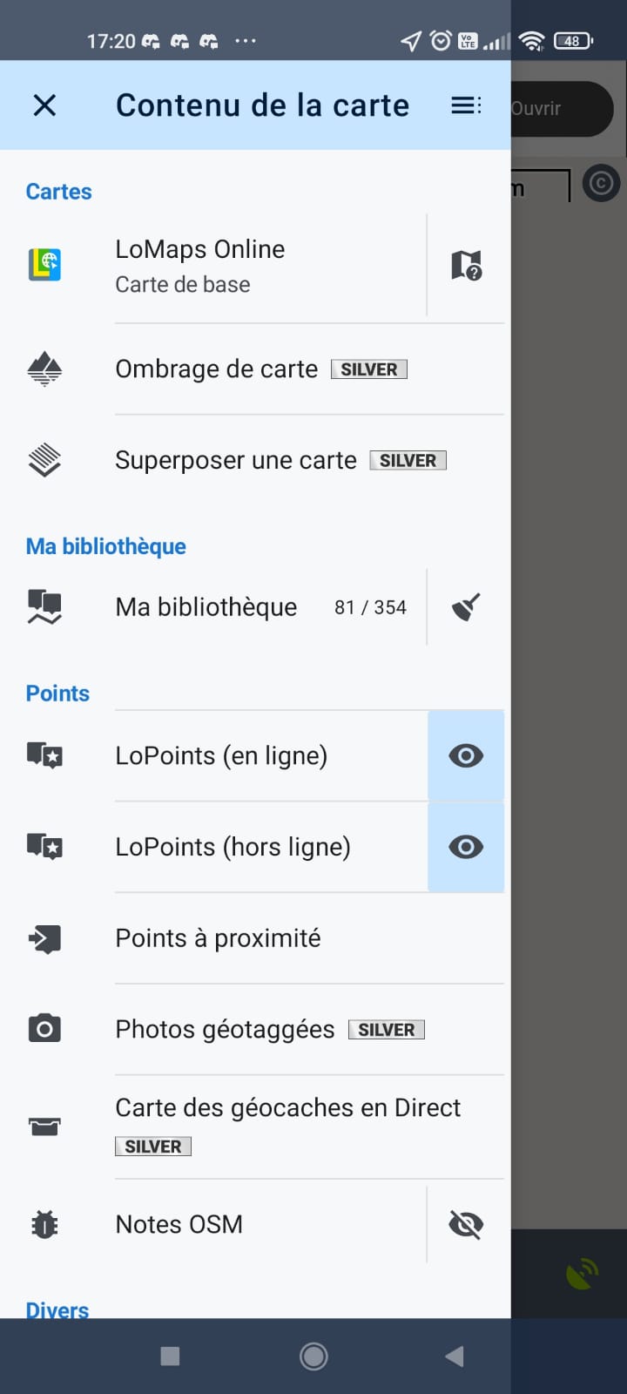Tap the Ma bibliothèque library icon
Viewport: 627px width, 1394px height.
[x=44, y=607]
